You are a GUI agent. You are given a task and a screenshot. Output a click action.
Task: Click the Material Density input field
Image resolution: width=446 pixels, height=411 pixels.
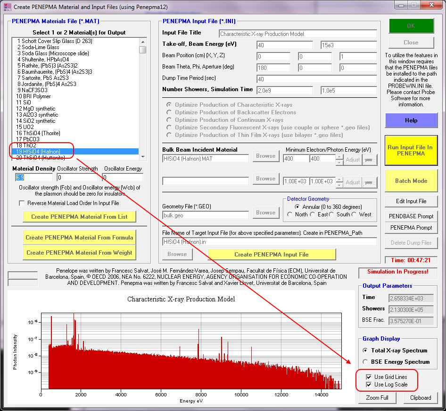coord(33,178)
